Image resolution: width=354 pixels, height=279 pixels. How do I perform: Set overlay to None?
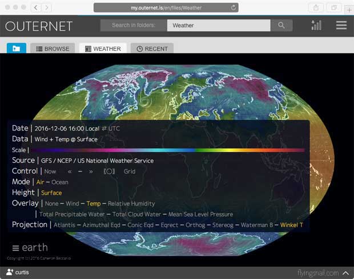click(52, 204)
